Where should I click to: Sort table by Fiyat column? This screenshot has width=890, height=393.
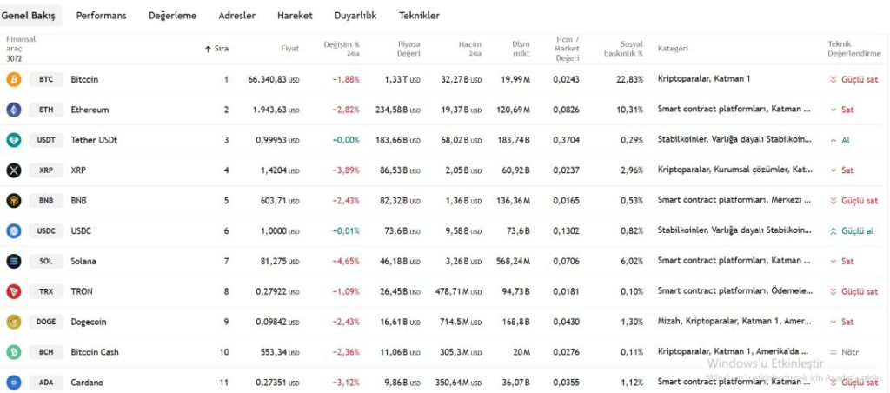point(289,49)
